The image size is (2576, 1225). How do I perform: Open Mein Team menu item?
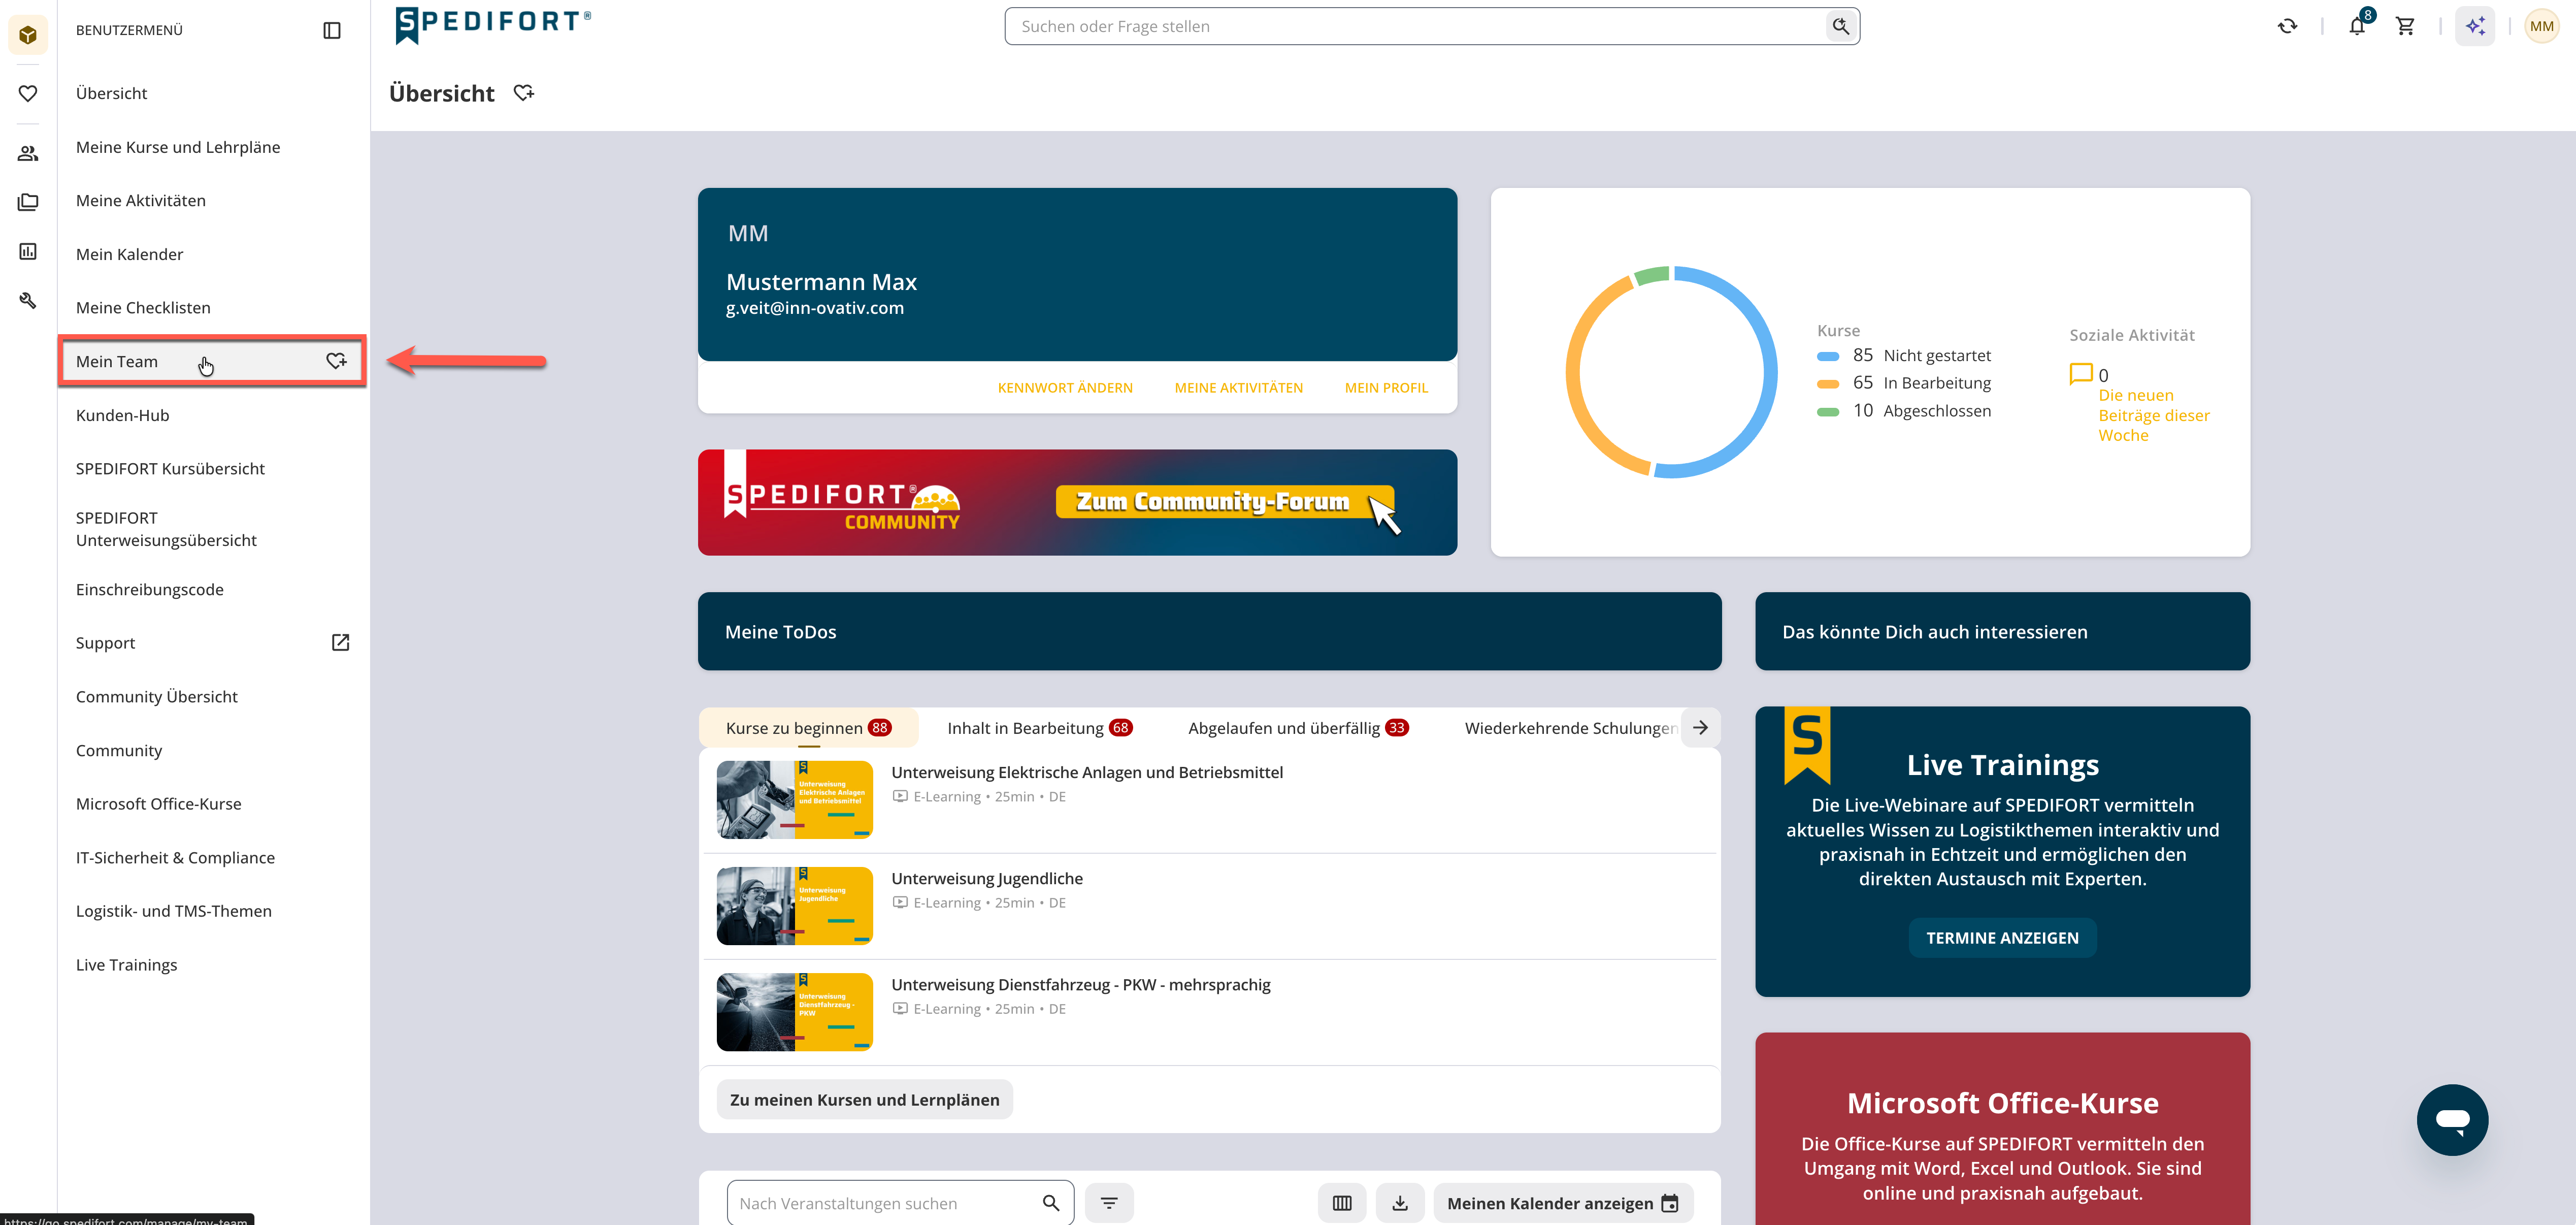click(x=213, y=361)
